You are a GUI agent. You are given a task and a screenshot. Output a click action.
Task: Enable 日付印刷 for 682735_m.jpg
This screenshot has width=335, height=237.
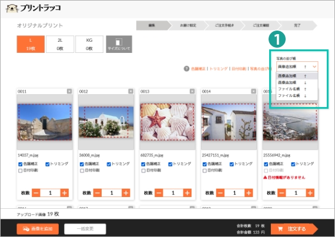(x=143, y=171)
